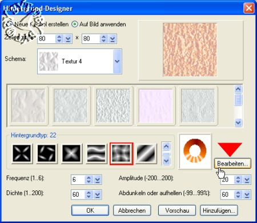Click the Dichte input field showing 60
The image size is (257, 223).
point(78,194)
